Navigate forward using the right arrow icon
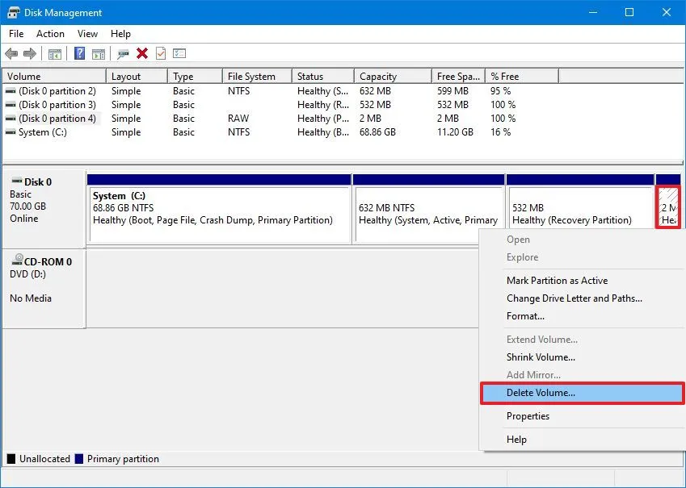The height and width of the screenshot is (488, 686). coord(30,53)
